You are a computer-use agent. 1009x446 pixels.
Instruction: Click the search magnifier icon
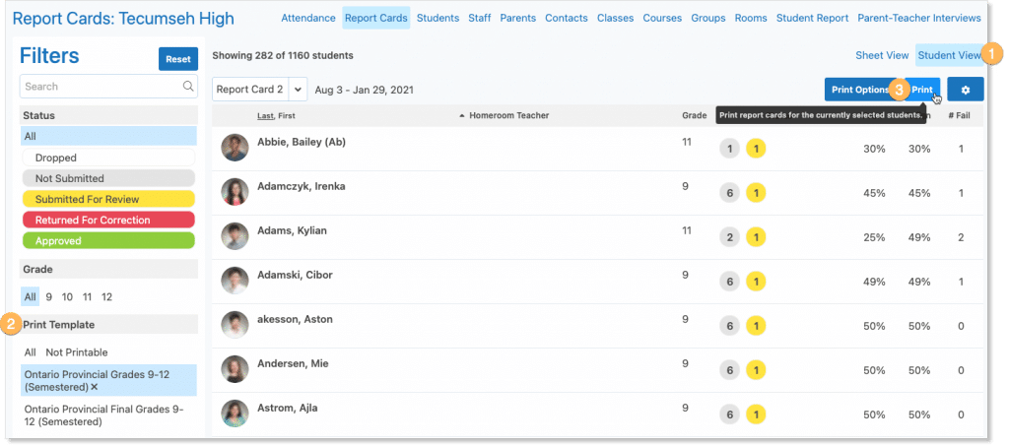tap(188, 86)
